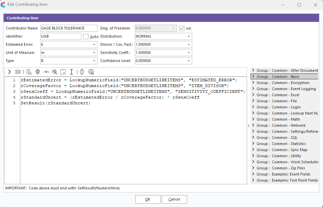Click the step-over arrow toolbar icon
This screenshot has height=207, width=323.
coord(46,72)
